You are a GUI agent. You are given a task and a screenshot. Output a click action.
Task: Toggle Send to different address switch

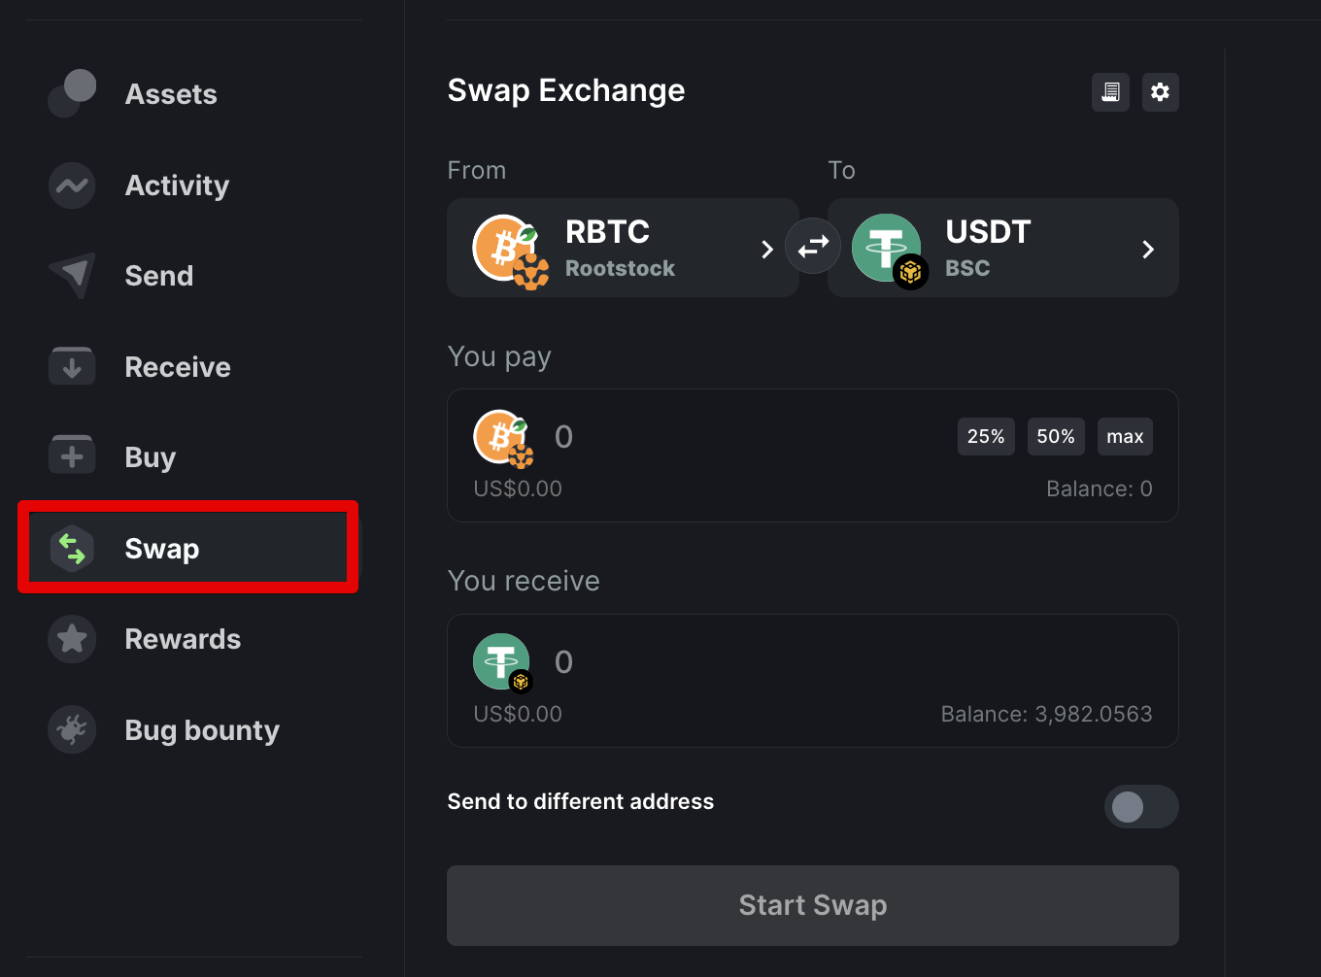[x=1141, y=806]
